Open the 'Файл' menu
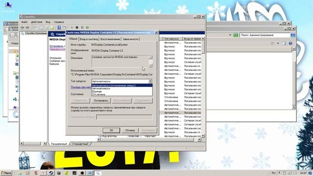The image size is (313, 176). pos(24,22)
